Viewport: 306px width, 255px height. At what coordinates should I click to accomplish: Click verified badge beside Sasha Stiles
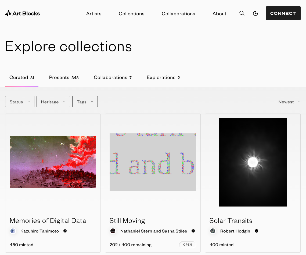click(x=193, y=231)
